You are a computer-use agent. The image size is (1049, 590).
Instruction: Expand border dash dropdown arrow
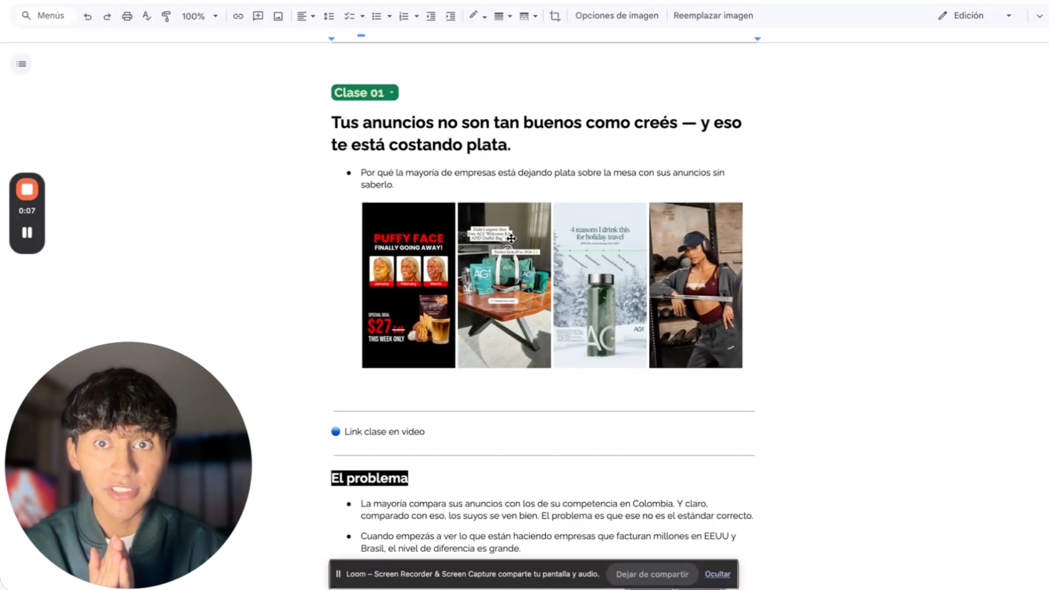click(535, 16)
